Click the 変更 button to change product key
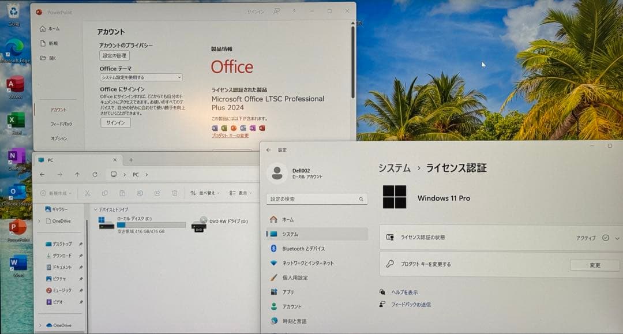 (x=594, y=265)
